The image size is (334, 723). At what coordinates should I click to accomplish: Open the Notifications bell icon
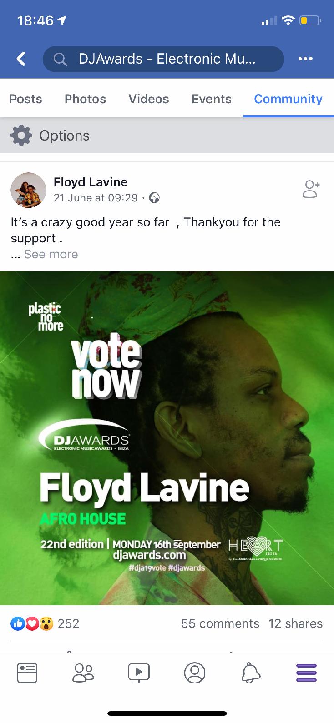pos(251,673)
